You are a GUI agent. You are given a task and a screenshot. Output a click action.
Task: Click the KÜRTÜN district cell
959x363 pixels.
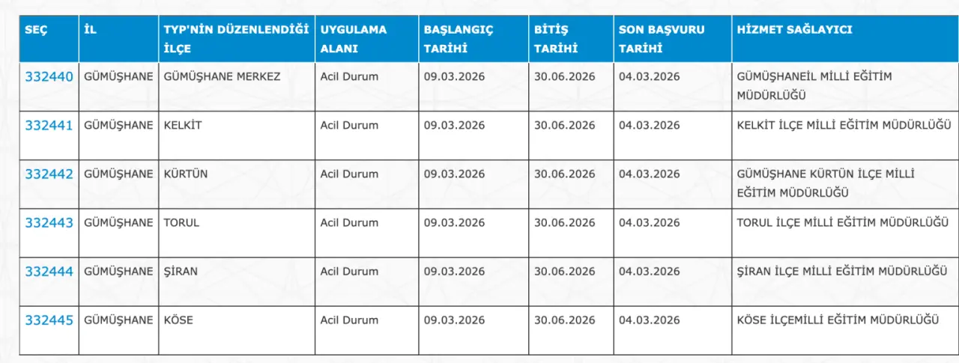[x=186, y=174]
